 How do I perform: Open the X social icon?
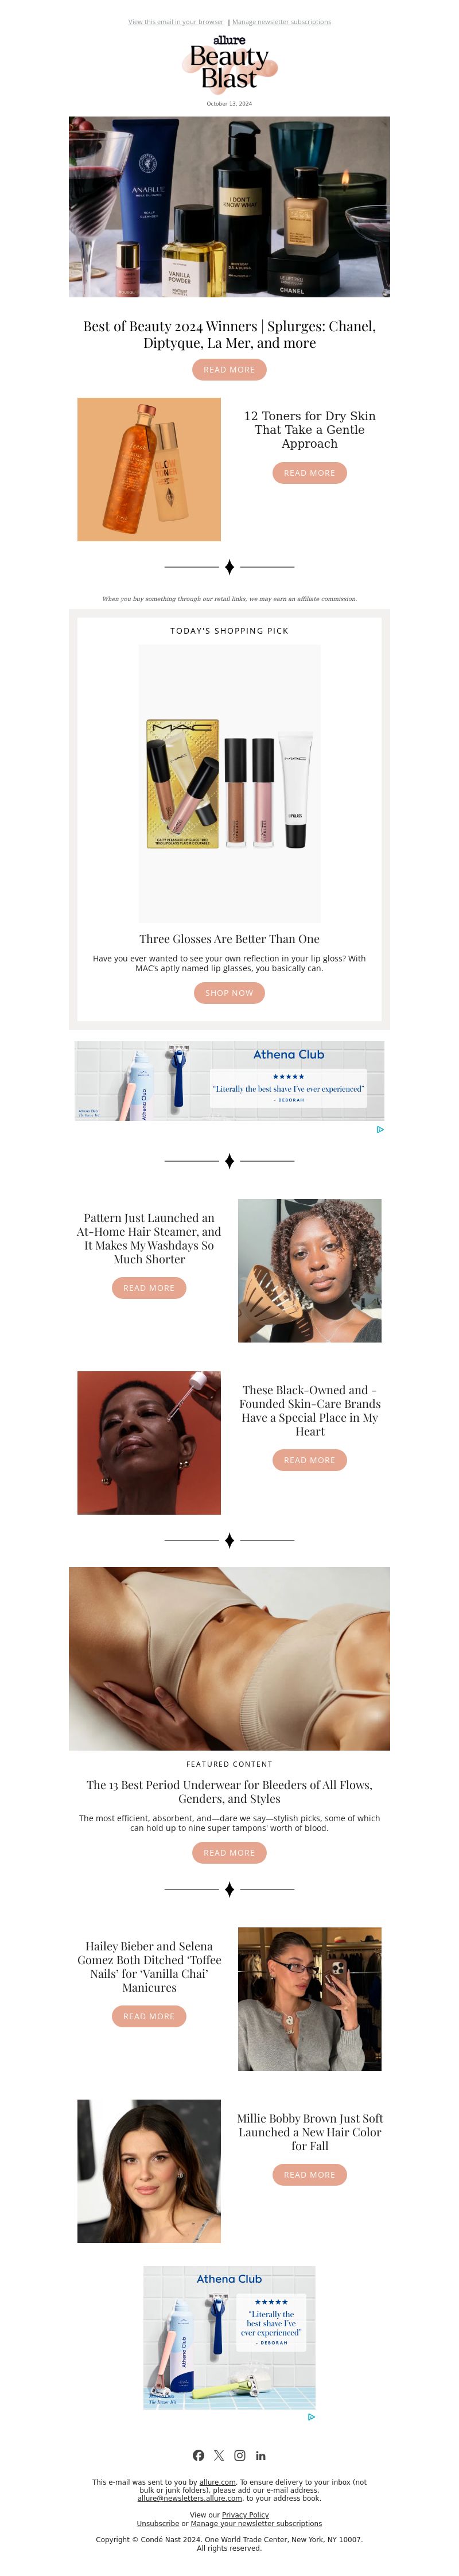(219, 2455)
